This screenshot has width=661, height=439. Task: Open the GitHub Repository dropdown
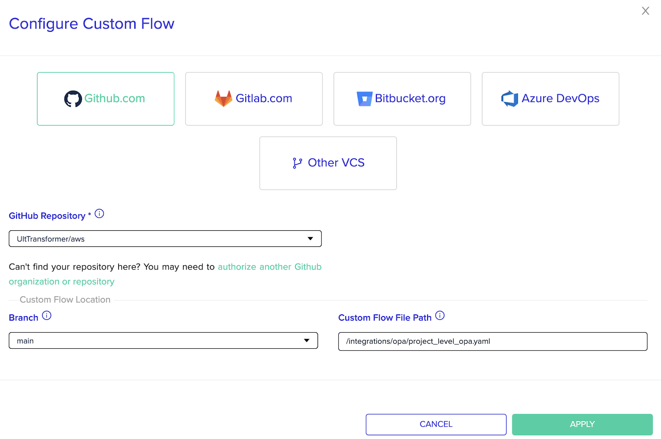click(x=165, y=238)
